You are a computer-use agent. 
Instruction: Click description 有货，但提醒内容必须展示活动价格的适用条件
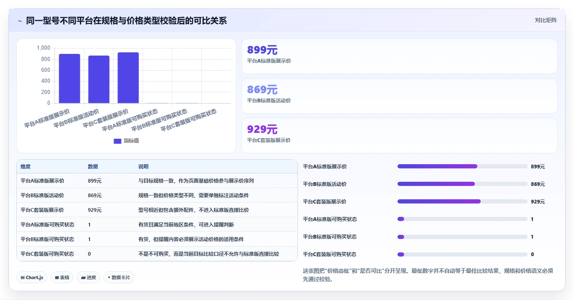191,239
